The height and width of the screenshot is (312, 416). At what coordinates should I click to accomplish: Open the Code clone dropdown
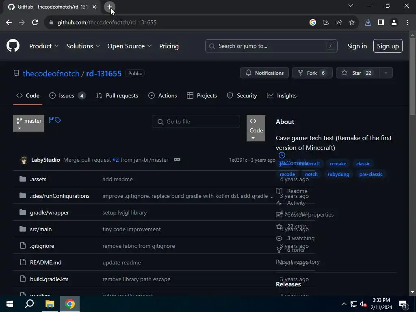click(x=256, y=128)
